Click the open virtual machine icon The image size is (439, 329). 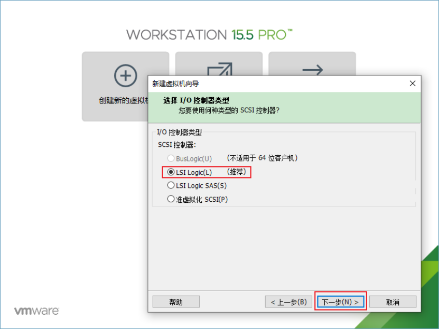pos(220,69)
